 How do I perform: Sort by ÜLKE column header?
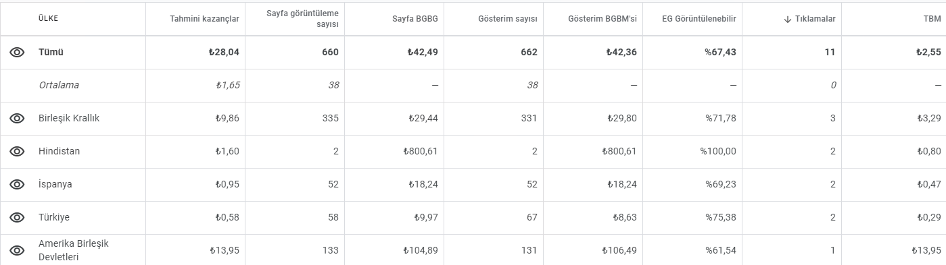(x=48, y=19)
